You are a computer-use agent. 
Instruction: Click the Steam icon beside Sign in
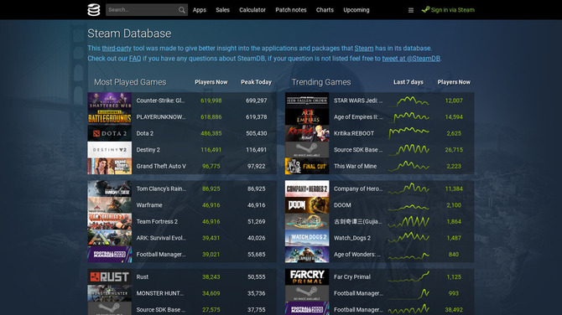[x=425, y=10]
